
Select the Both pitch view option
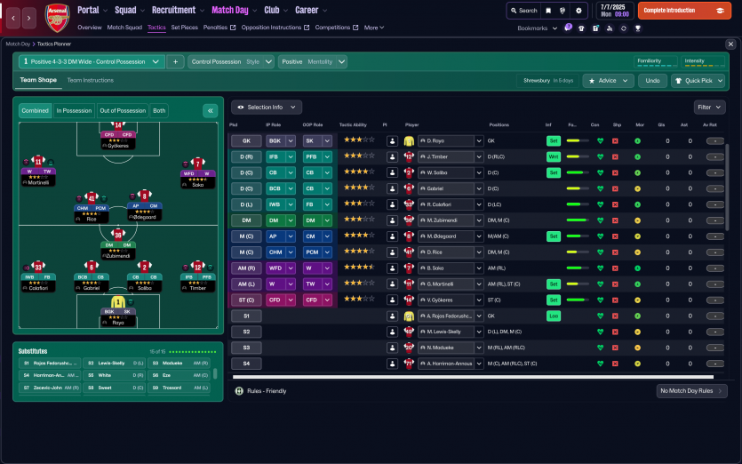pyautogui.click(x=159, y=111)
